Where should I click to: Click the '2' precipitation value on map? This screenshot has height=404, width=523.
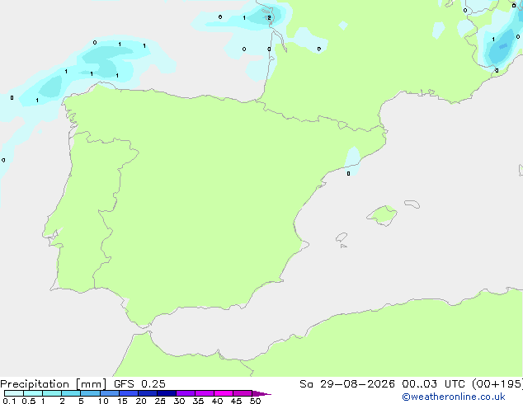[269, 18]
